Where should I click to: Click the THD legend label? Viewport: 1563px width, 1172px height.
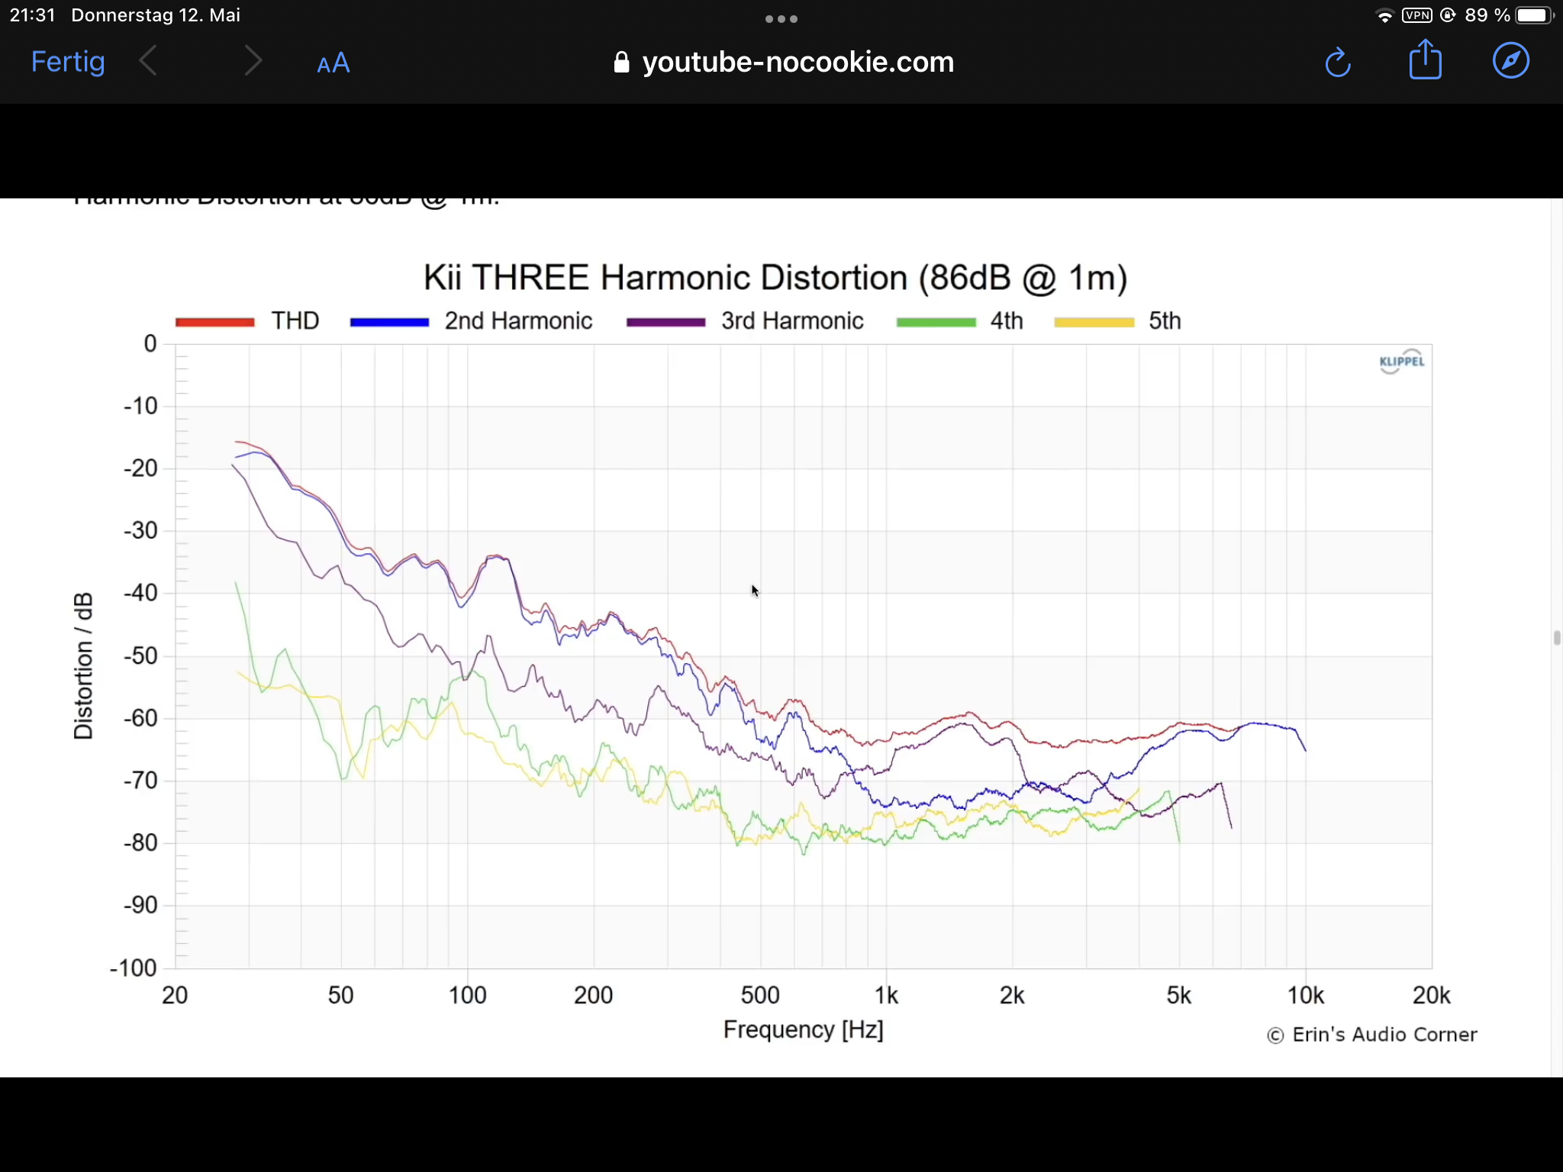[295, 320]
